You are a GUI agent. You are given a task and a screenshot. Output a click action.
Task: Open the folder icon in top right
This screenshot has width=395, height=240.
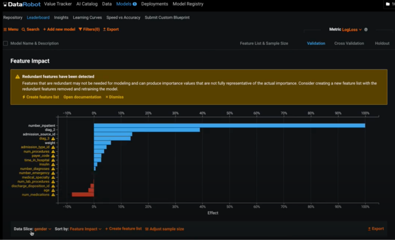pyautogui.click(x=387, y=4)
